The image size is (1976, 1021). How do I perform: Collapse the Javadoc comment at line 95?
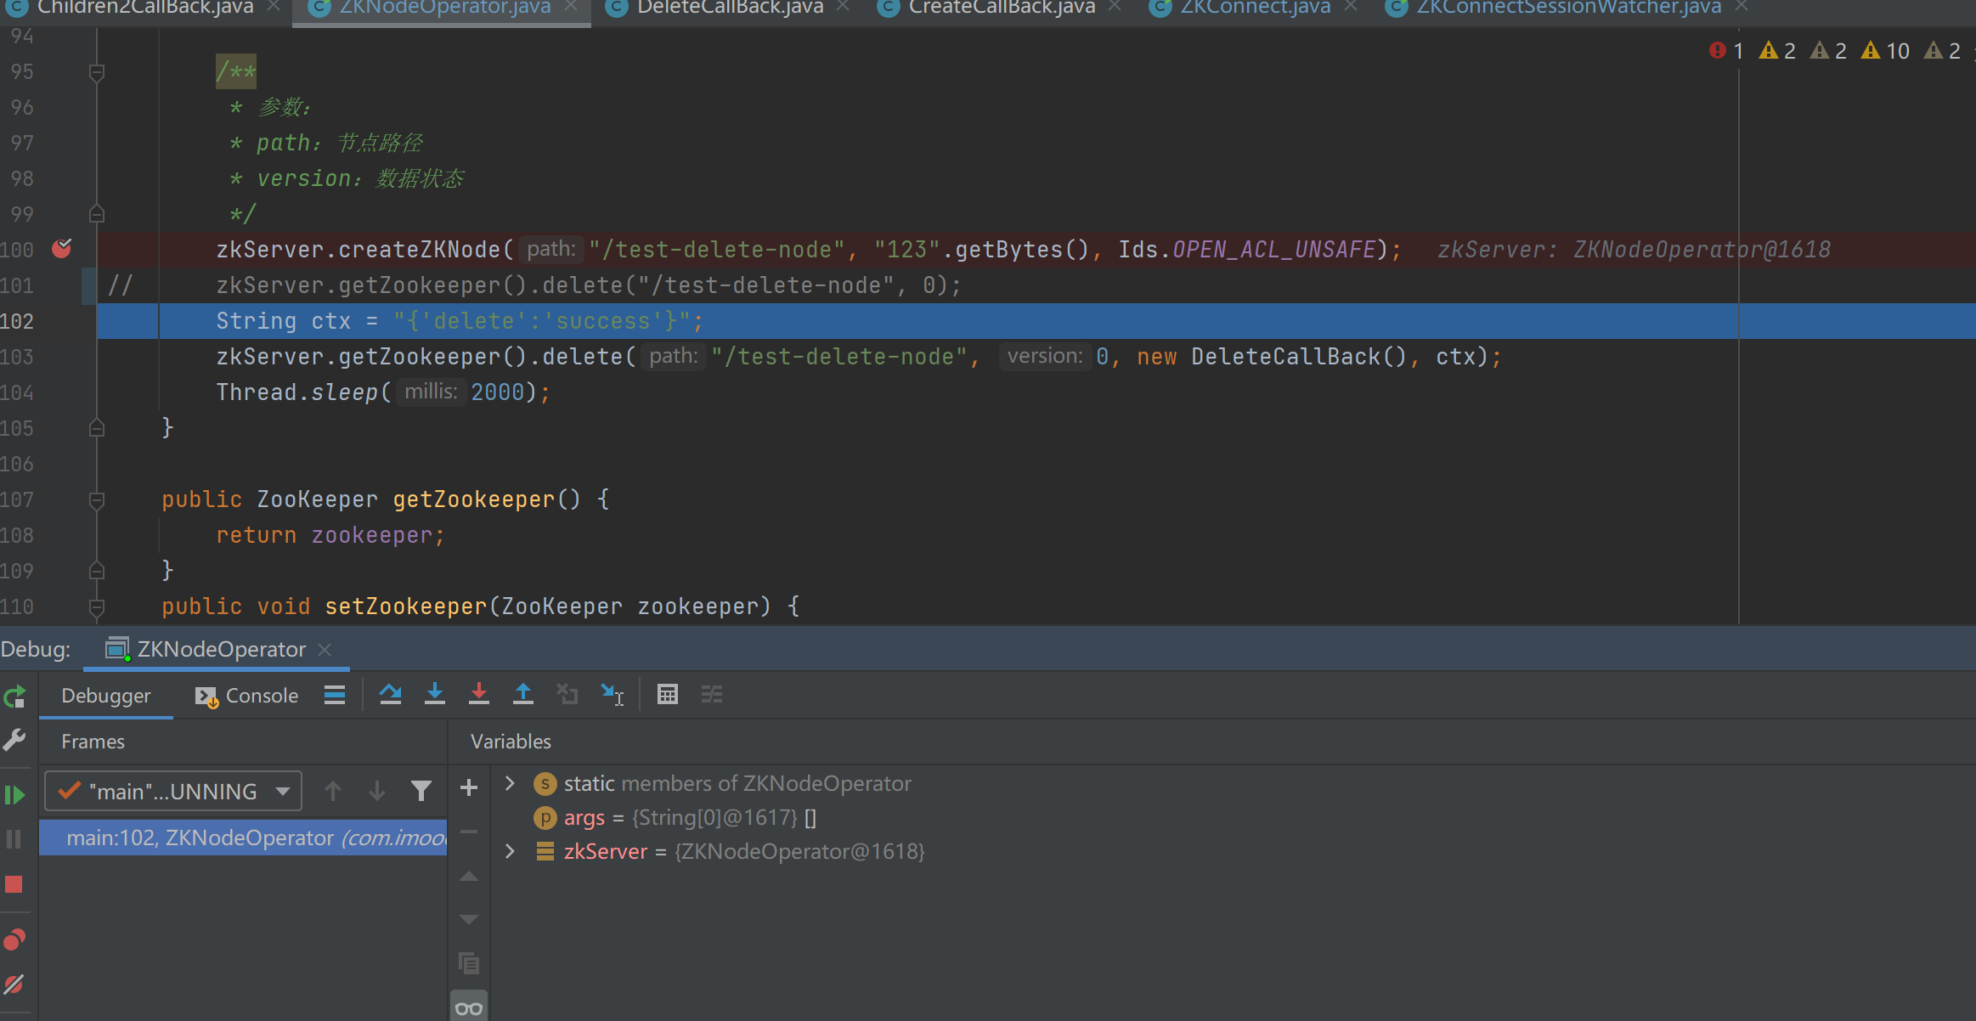click(x=97, y=72)
